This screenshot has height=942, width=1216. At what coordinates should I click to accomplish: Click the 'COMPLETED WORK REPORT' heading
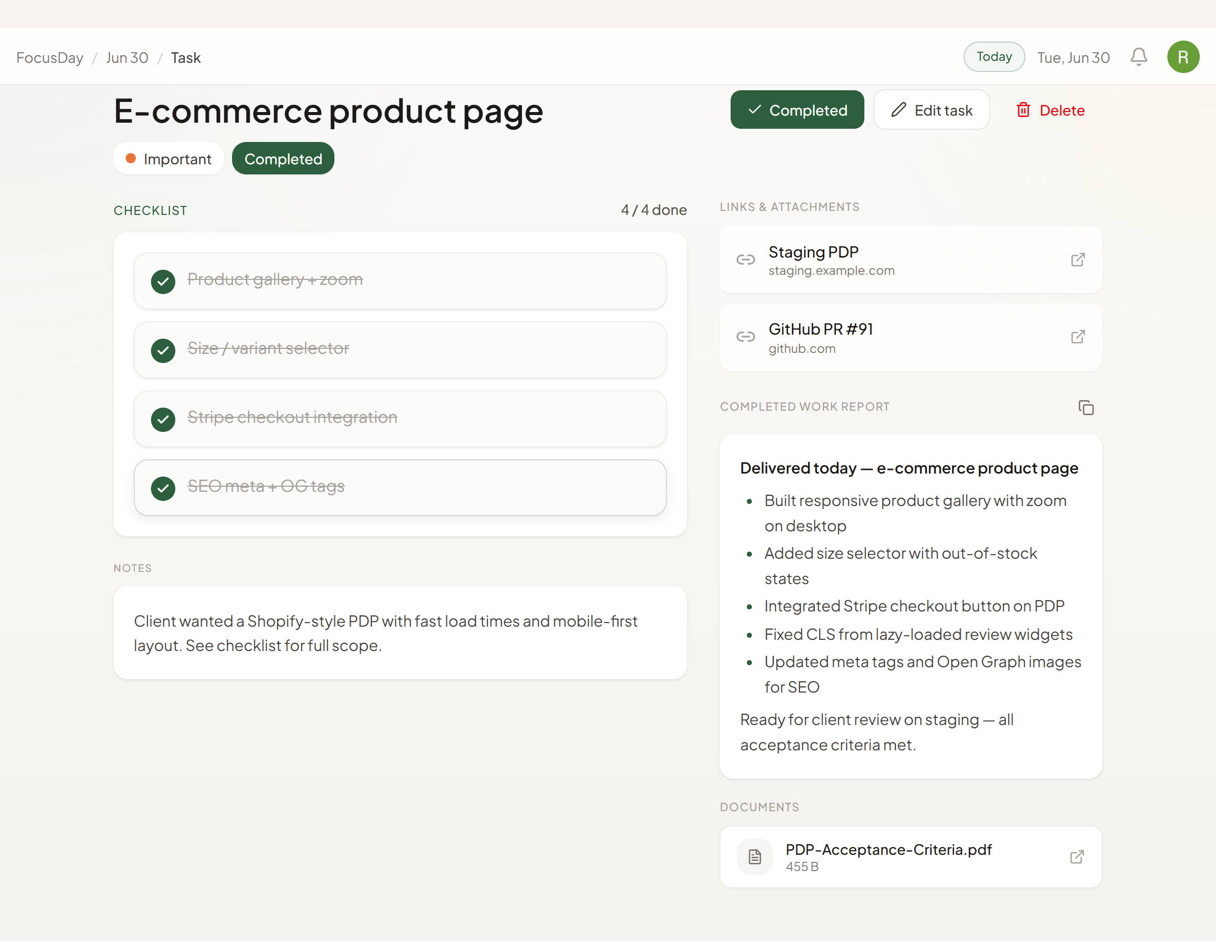tap(805, 407)
